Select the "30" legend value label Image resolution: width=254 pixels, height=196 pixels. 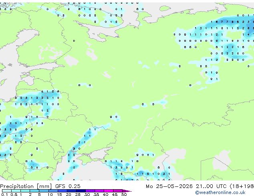87,194
